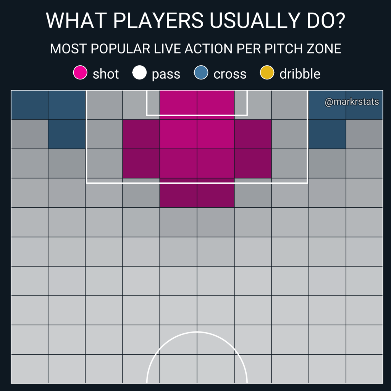Screen dimensions: 391x391
Task: Click the @markrstats watermark
Action: (352, 102)
